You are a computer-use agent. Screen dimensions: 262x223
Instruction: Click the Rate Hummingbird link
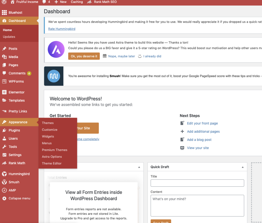tap(62, 29)
